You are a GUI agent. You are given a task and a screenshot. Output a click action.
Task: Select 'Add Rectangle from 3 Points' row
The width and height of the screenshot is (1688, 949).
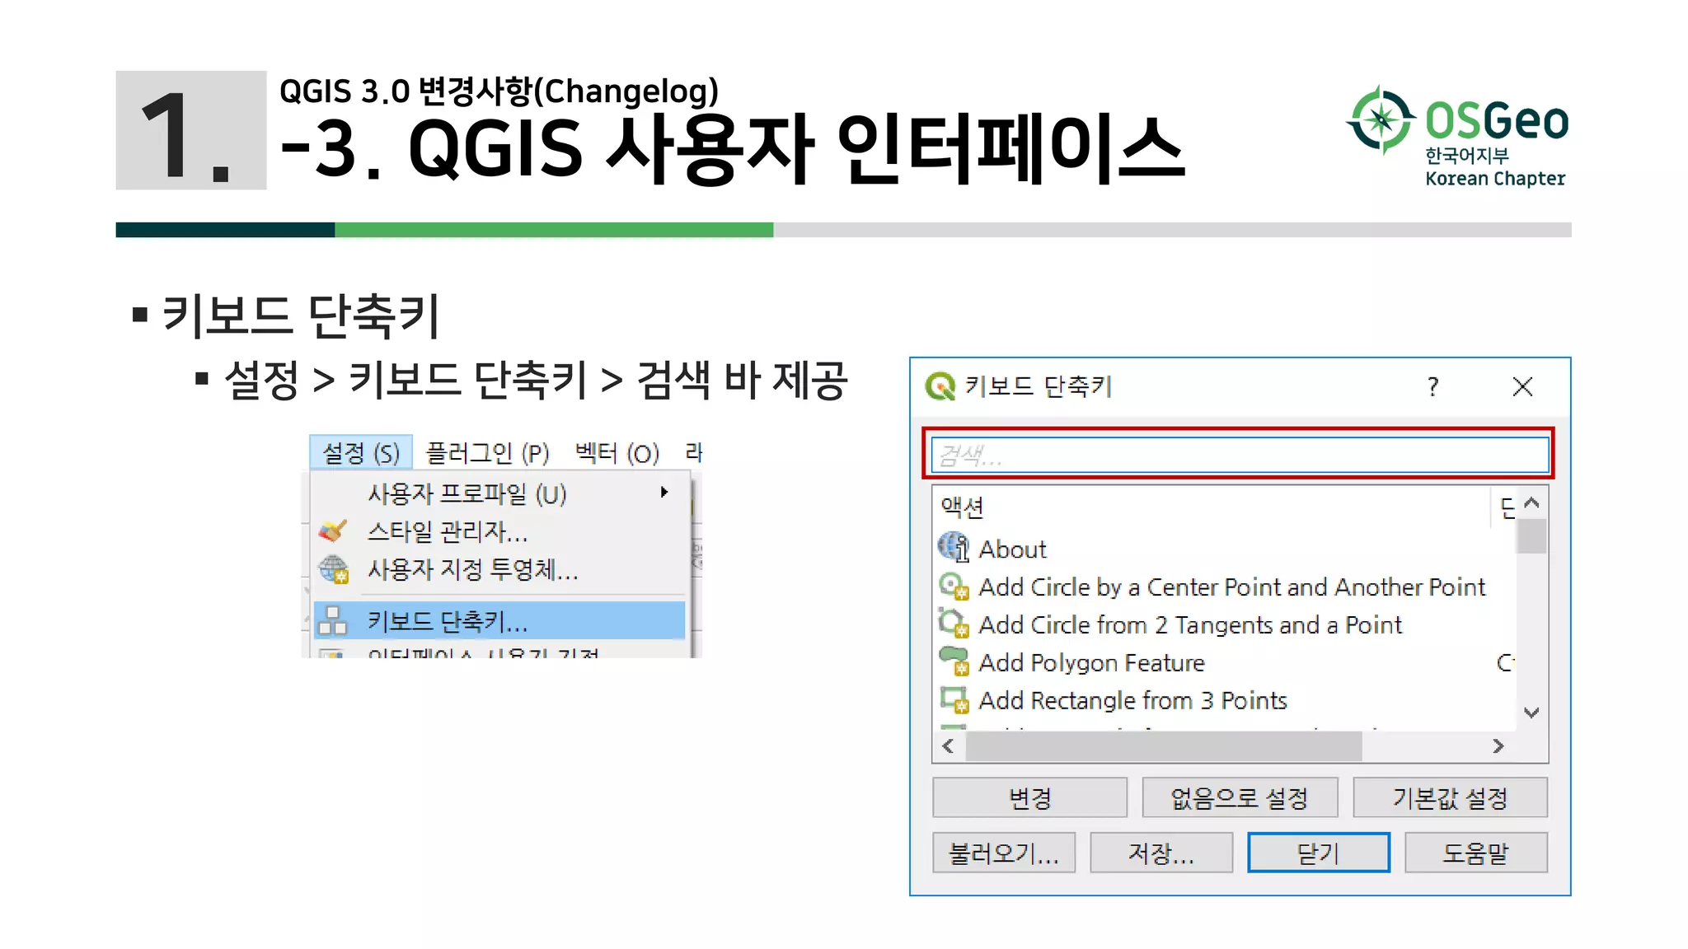tap(1226, 700)
